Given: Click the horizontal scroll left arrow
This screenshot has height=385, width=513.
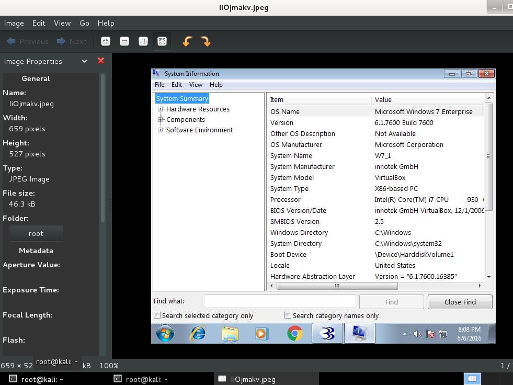Looking at the screenshot, I should pyautogui.click(x=271, y=286).
